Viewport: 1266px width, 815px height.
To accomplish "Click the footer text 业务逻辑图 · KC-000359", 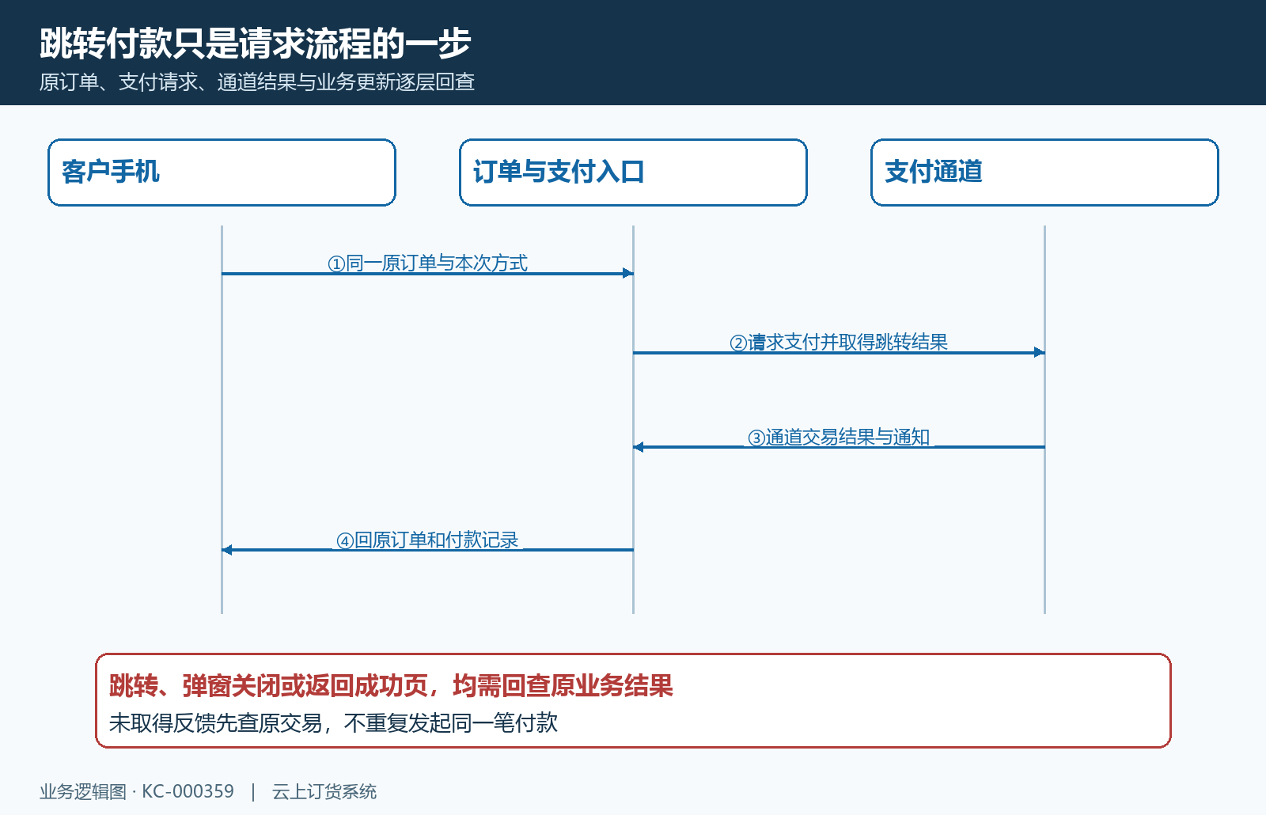I will coord(137,791).
